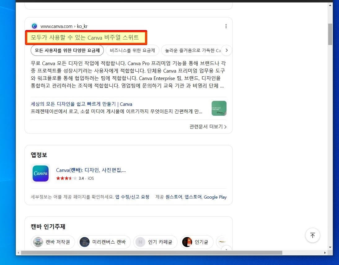339x265 pixels.
Task: Show more tabs with right chevron arrow
Action: pos(227,50)
